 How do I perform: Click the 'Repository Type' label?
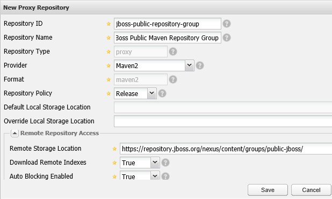click(x=27, y=51)
